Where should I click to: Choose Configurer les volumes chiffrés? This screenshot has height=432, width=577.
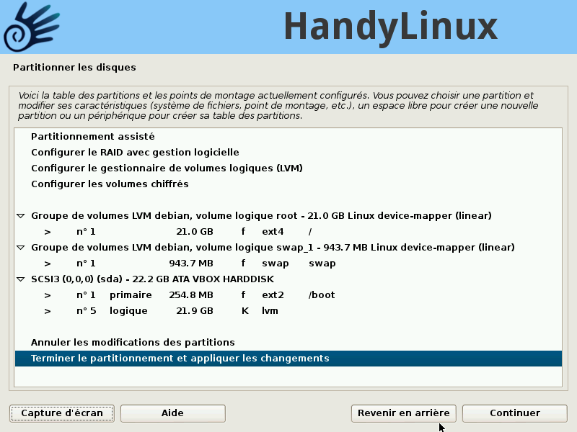[x=288, y=184]
